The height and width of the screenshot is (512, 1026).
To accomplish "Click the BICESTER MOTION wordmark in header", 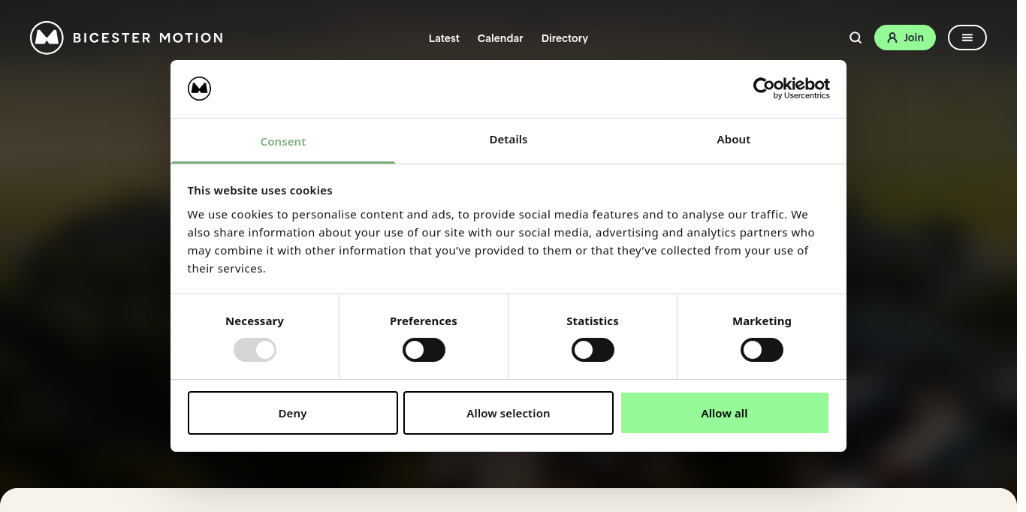I will [x=148, y=38].
